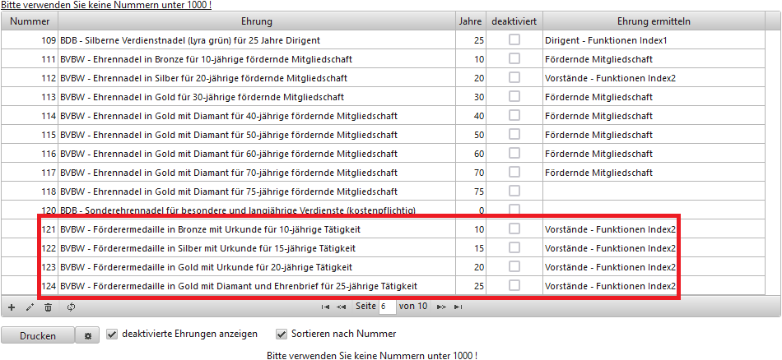782x360 pixels.
Task: Select 'Gold mit Diamant für 40-jährige' row
Action: (383, 116)
